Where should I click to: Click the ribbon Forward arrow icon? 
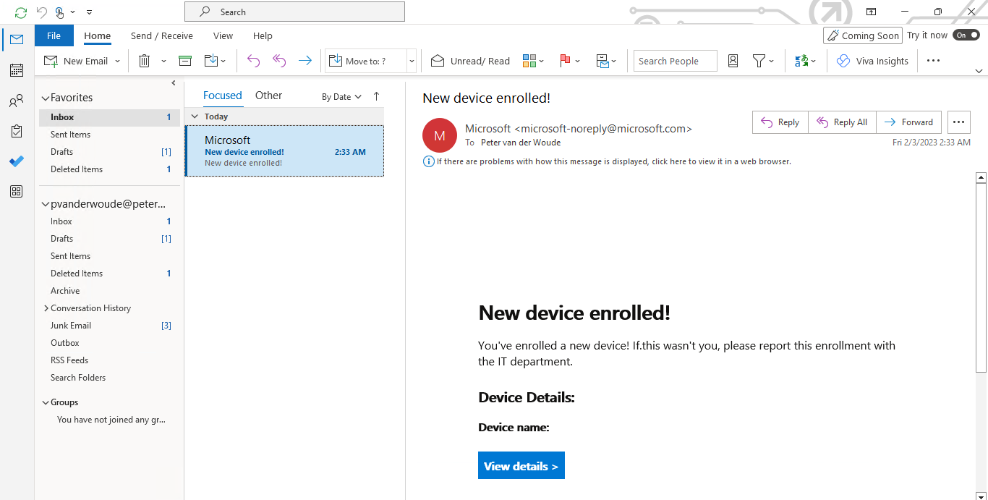[x=305, y=62]
